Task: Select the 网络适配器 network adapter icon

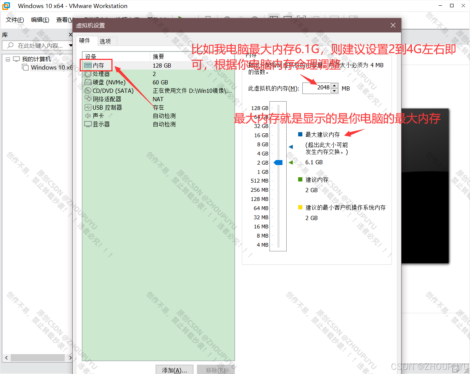Action: point(88,99)
